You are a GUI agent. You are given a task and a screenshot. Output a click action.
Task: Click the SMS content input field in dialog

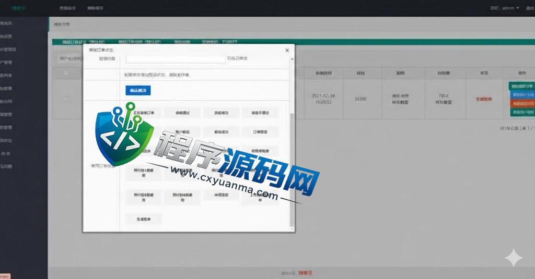click(176, 59)
